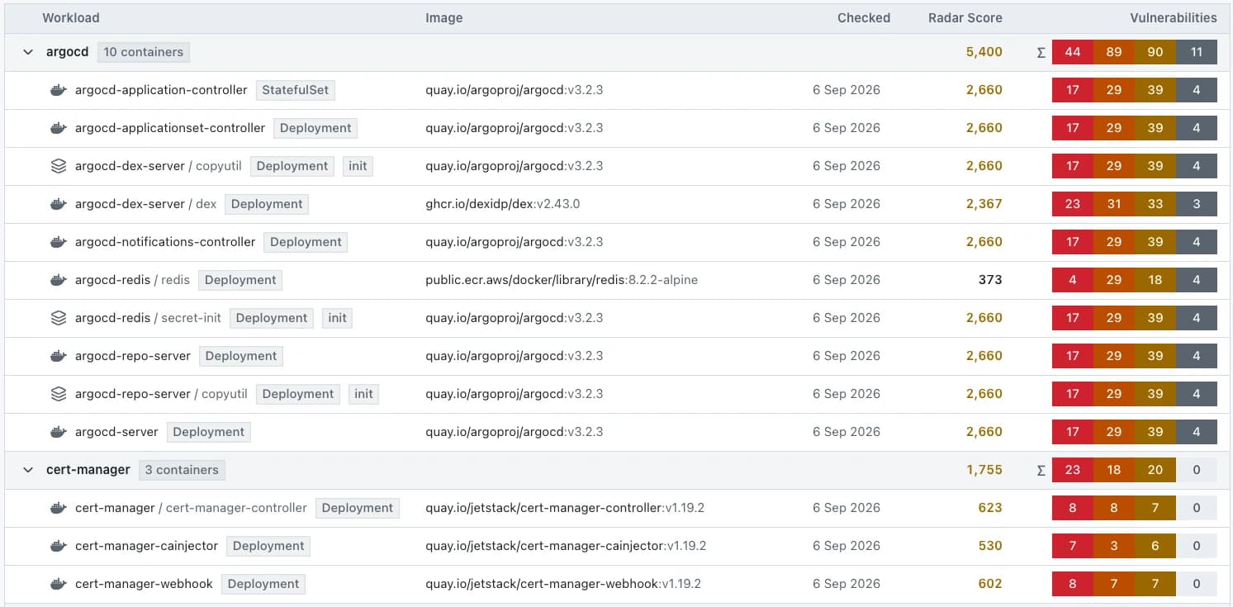Click the 10 containers badge
Viewport: 1233px width, 607px height.
[x=144, y=52]
